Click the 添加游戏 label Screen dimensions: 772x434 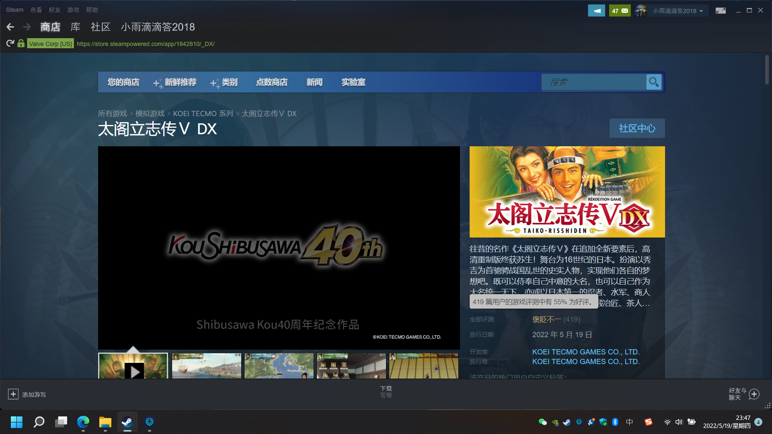(x=34, y=395)
